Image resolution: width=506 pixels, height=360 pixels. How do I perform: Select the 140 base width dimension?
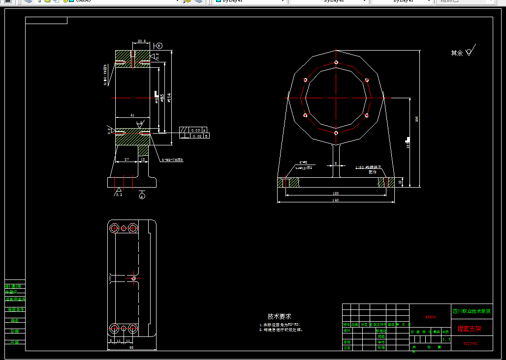click(336, 200)
